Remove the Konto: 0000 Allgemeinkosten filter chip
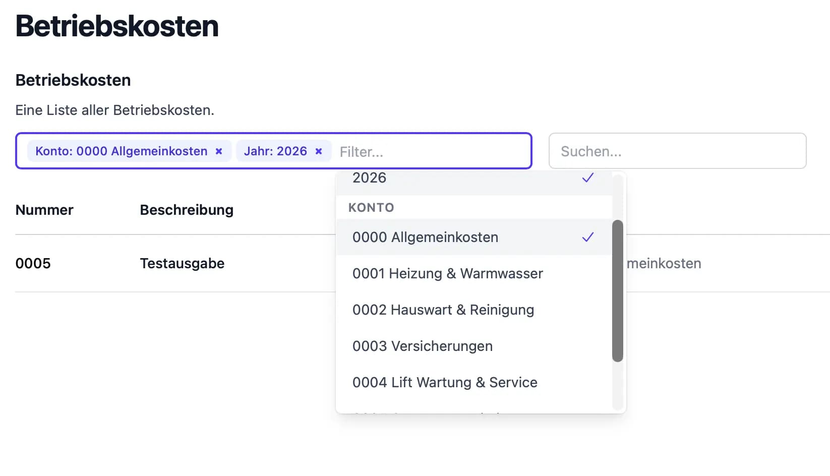 pyautogui.click(x=218, y=151)
